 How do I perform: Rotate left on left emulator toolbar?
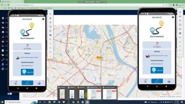point(50,27)
